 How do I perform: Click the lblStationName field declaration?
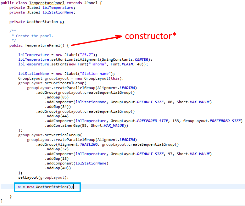click(42, 12)
